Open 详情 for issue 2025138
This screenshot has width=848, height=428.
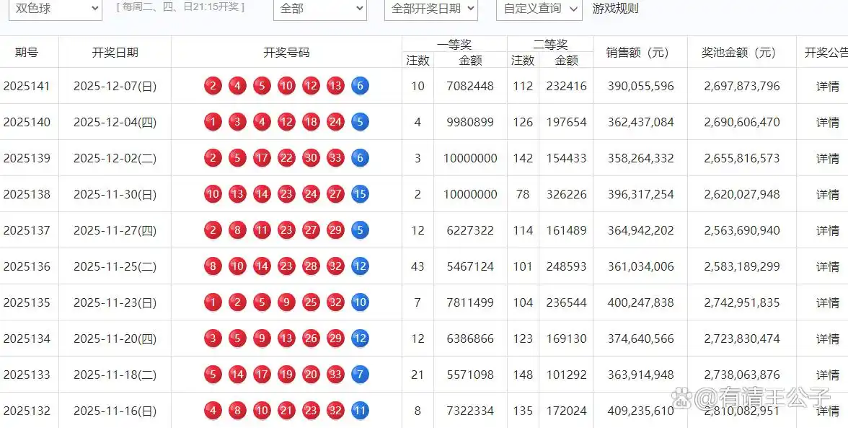(x=827, y=195)
